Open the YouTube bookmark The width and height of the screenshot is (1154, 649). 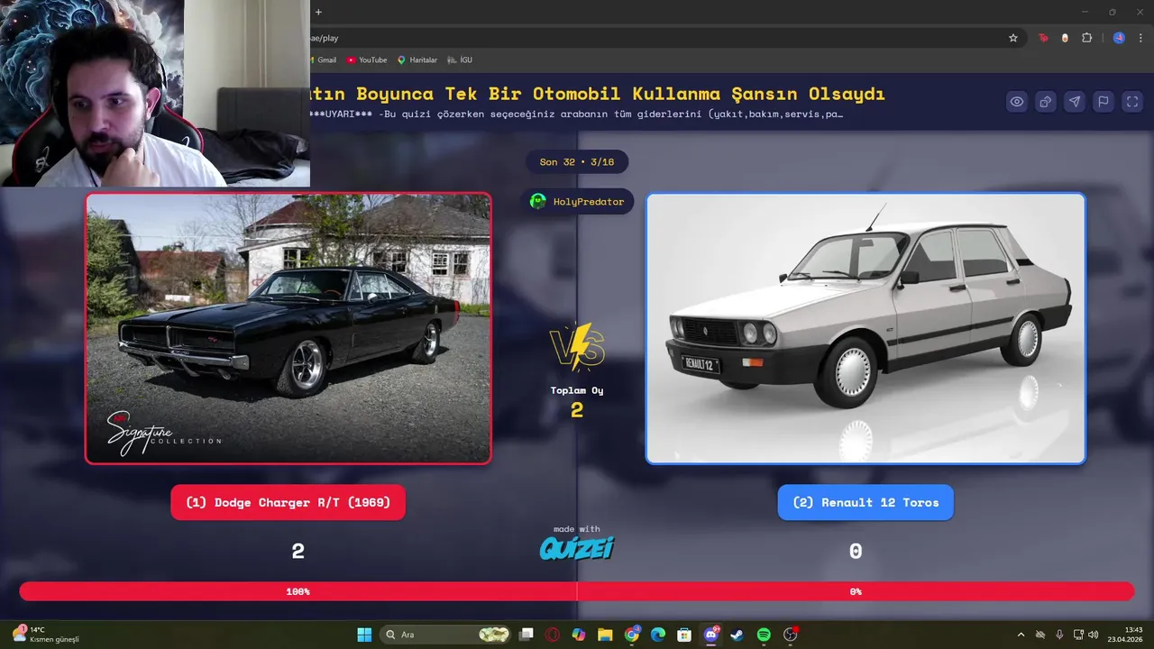pyautogui.click(x=367, y=60)
